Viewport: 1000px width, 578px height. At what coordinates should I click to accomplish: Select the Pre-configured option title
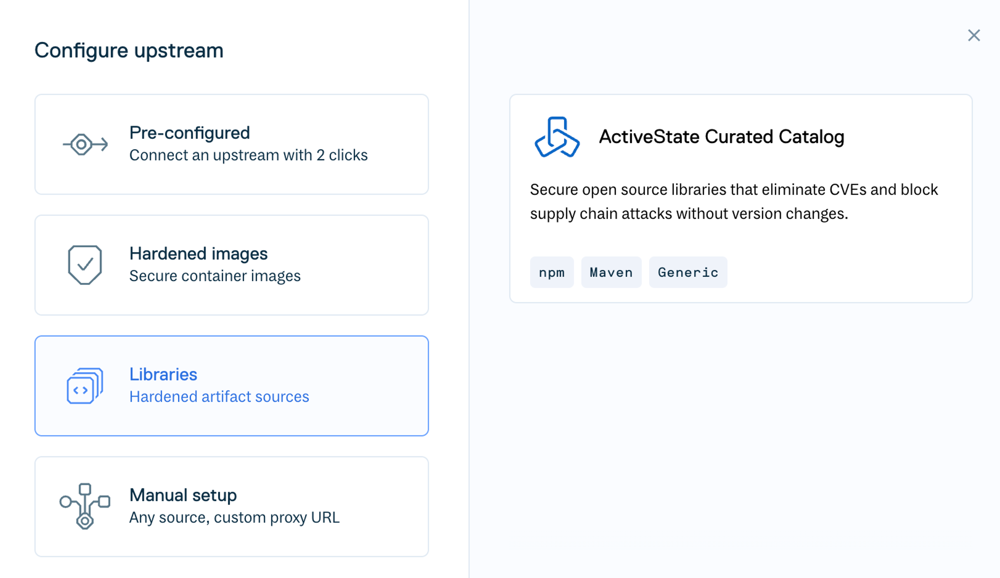click(190, 133)
